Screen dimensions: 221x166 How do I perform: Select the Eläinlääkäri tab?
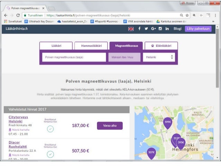click(x=161, y=46)
